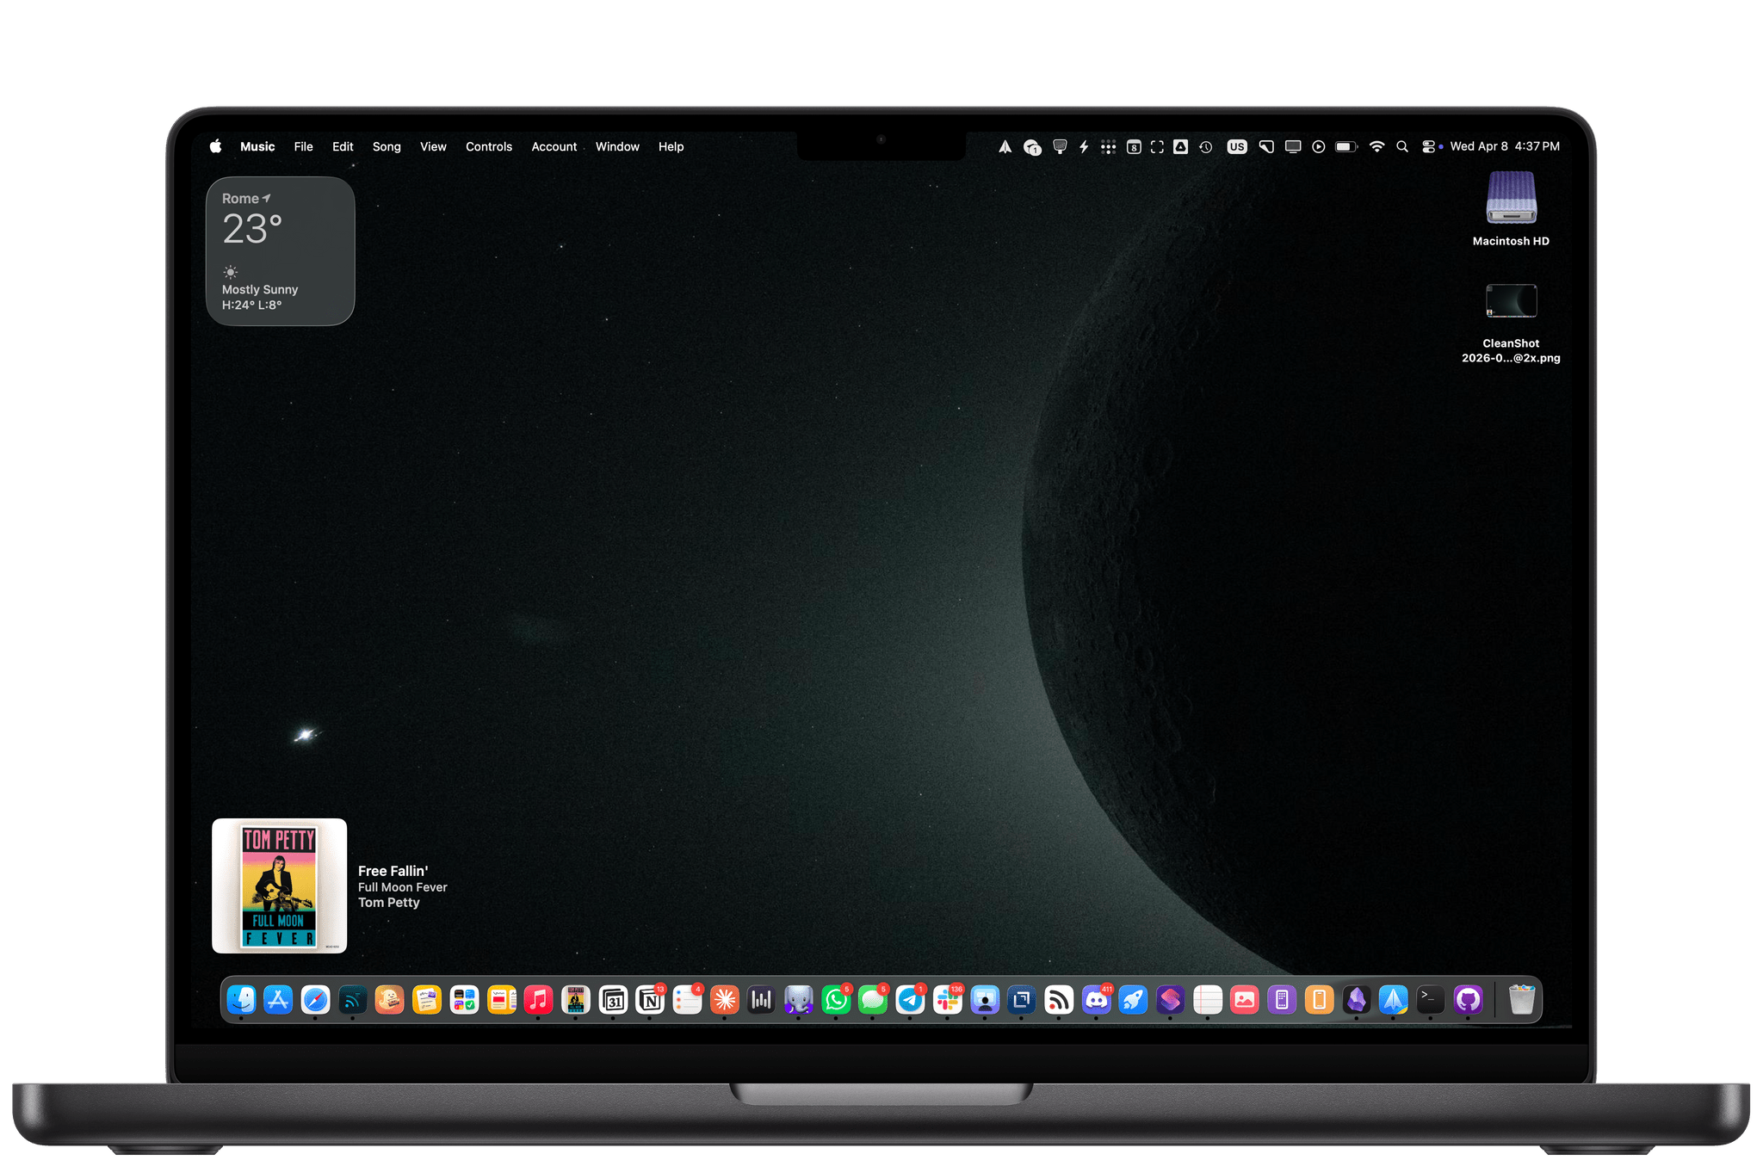Open Control Center in menu bar
The image size is (1763, 1160).
[1428, 147]
